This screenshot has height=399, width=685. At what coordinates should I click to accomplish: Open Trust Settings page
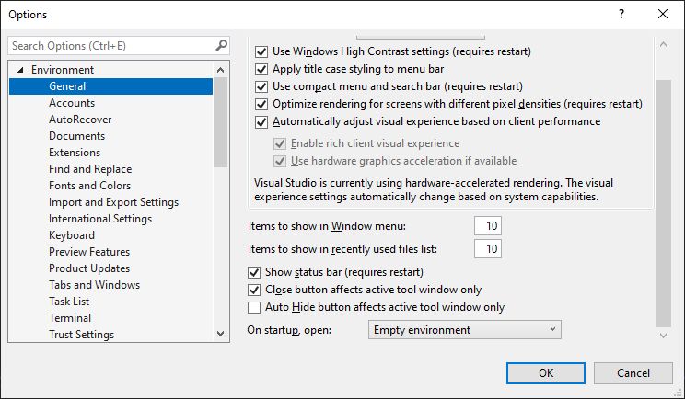[x=81, y=335]
